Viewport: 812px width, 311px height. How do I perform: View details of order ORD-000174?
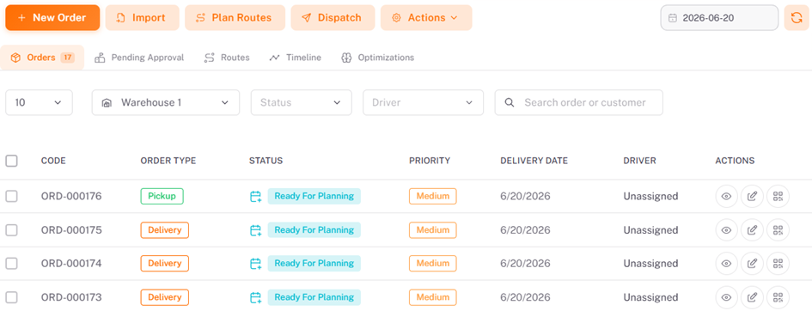tap(727, 264)
